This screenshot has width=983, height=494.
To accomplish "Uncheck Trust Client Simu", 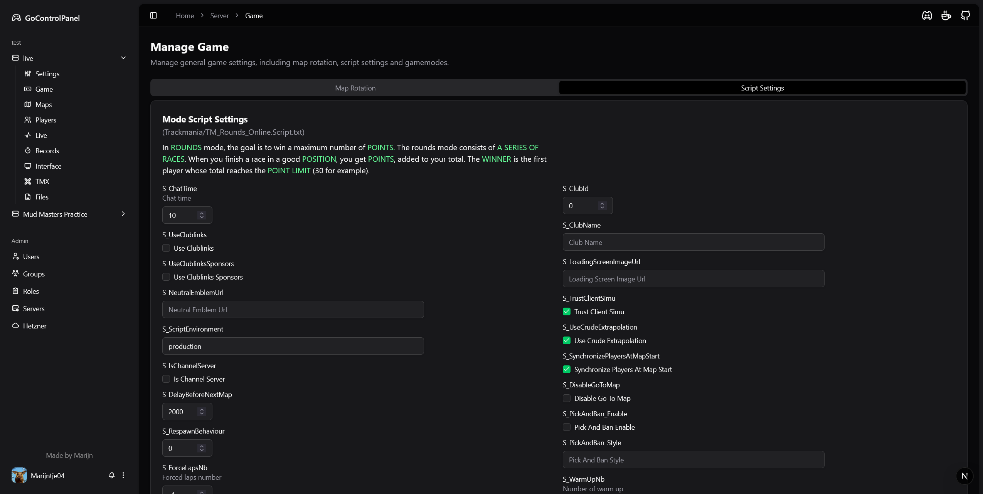I will (x=567, y=311).
